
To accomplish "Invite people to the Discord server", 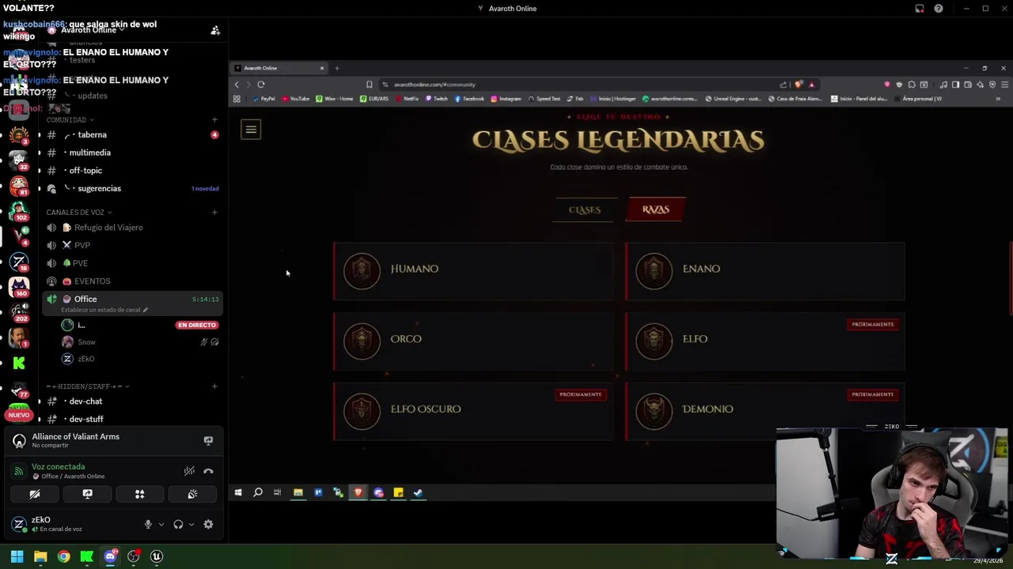I will click(x=214, y=31).
